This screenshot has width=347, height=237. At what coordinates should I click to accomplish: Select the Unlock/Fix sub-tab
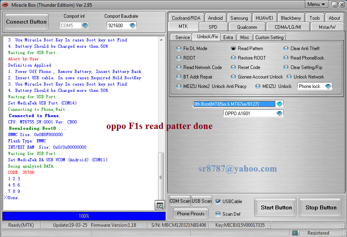207,37
